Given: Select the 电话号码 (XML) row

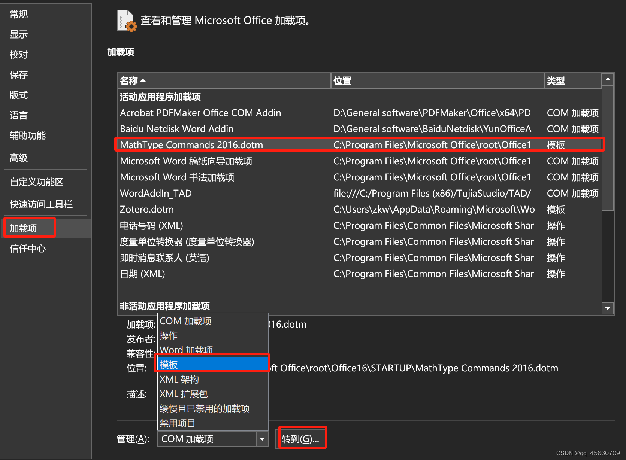Looking at the screenshot, I should (x=360, y=225).
